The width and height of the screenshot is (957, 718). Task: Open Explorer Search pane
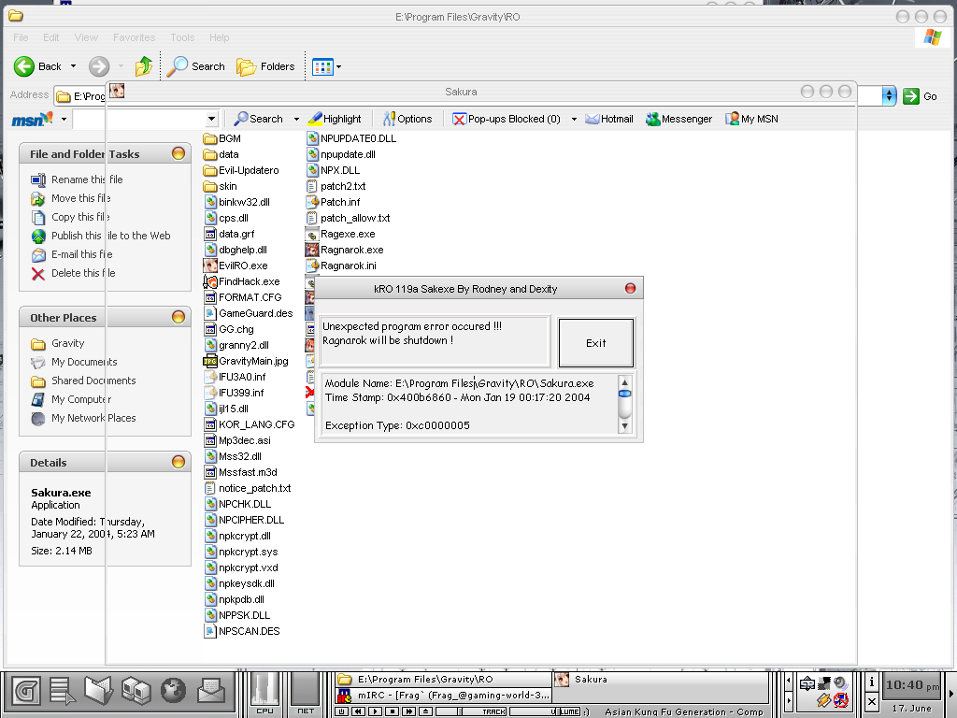[x=196, y=66]
